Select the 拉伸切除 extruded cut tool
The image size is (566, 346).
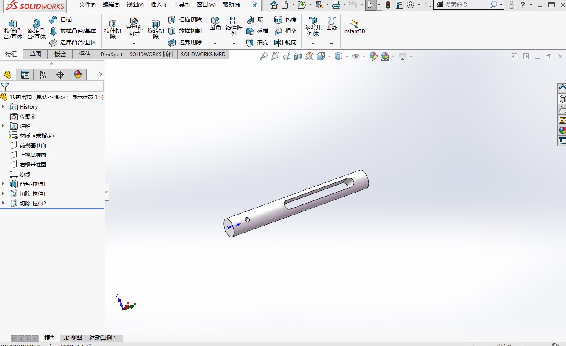coord(112,29)
